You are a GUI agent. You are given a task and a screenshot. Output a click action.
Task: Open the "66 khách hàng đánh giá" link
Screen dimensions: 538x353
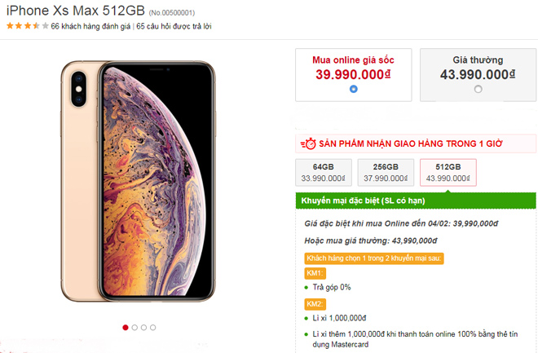click(x=91, y=27)
